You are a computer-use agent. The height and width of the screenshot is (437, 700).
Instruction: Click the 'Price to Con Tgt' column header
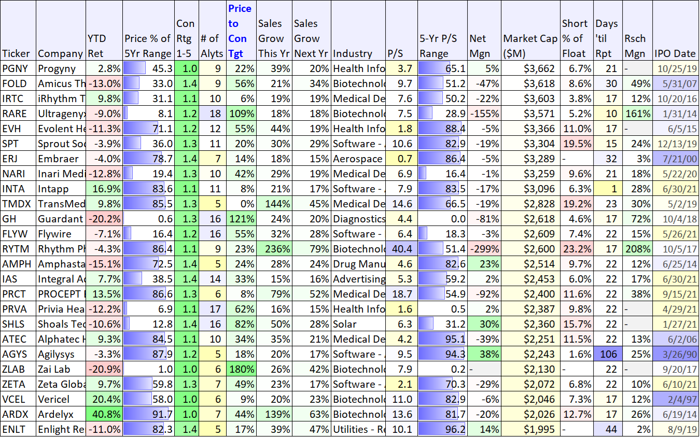pos(241,31)
